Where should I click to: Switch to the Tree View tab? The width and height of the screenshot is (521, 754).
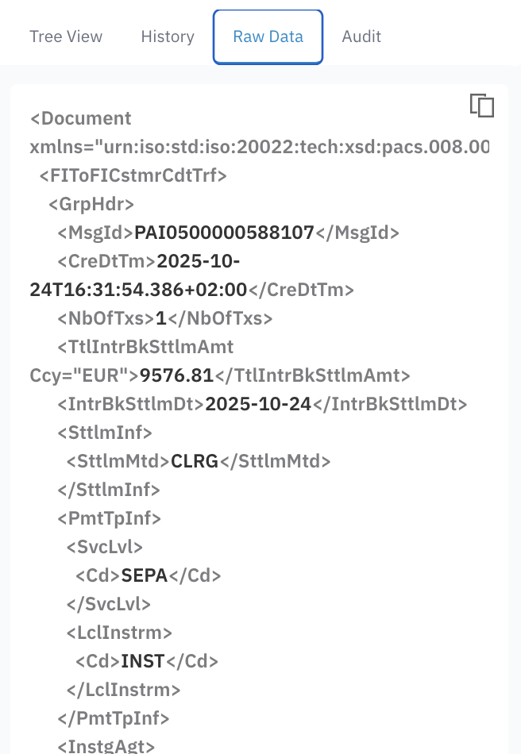[x=66, y=37]
